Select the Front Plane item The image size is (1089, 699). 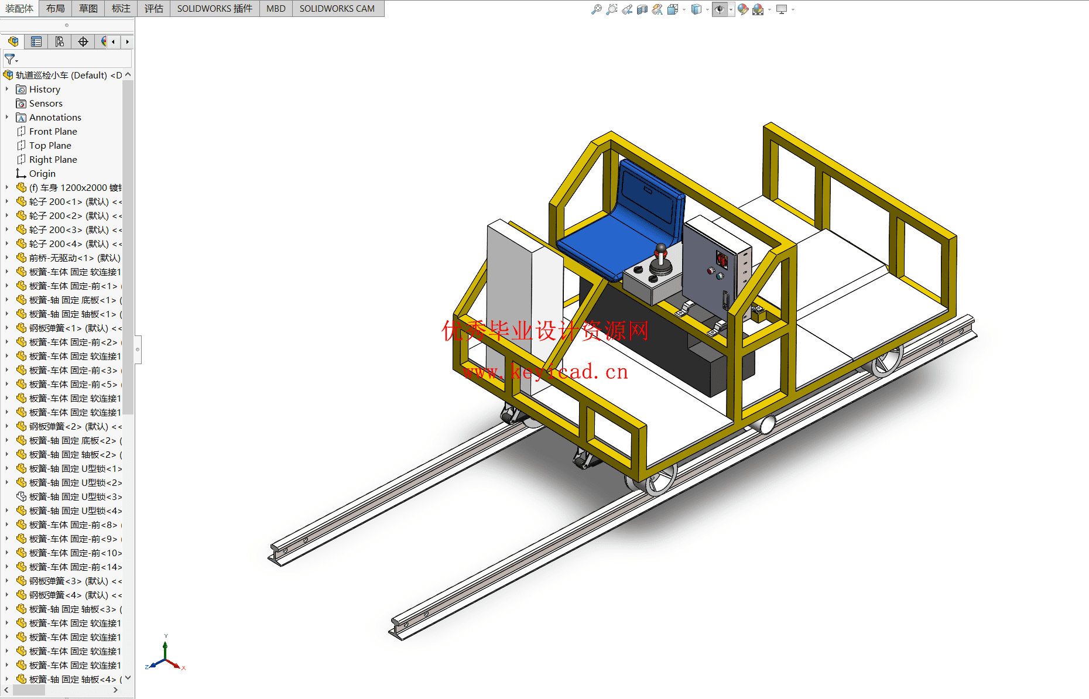point(53,131)
